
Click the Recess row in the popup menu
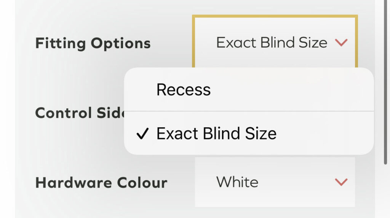(x=249, y=90)
